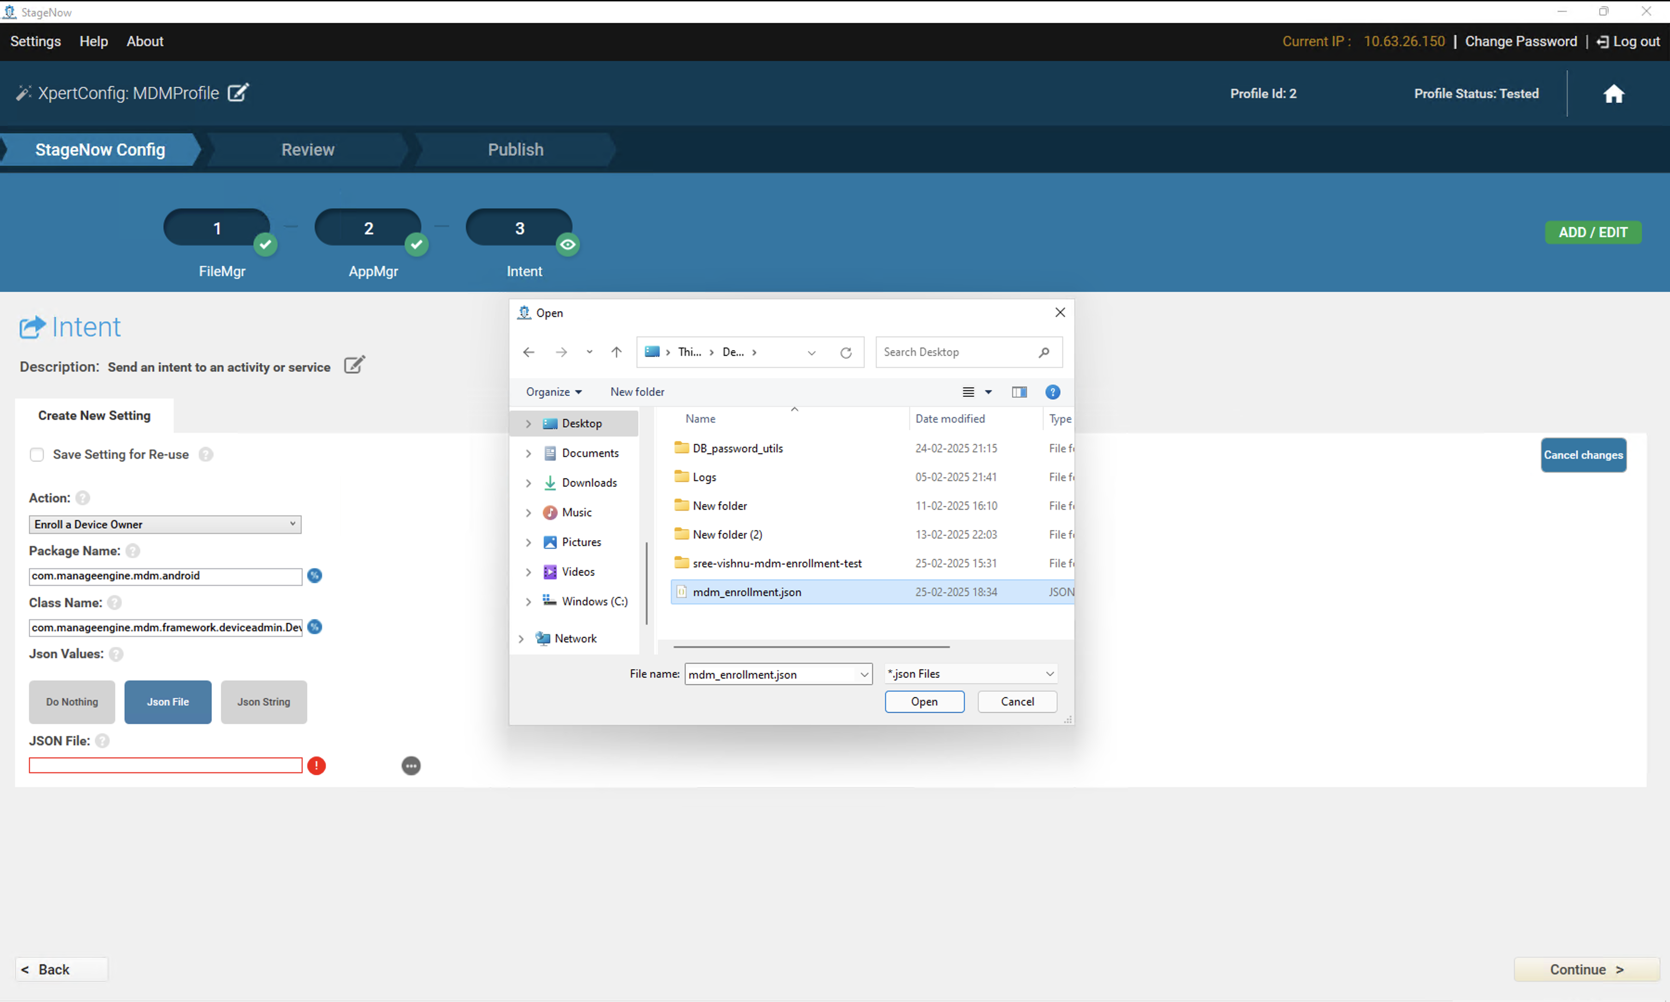1670x1002 pixels.
Task: Click the ADD / EDIT button
Action: [x=1593, y=232]
